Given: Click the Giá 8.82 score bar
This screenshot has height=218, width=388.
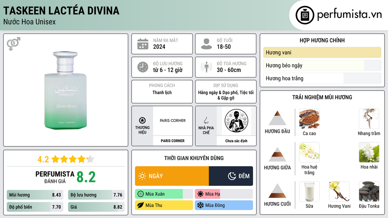Looking at the screenshot, I should pos(96,207).
